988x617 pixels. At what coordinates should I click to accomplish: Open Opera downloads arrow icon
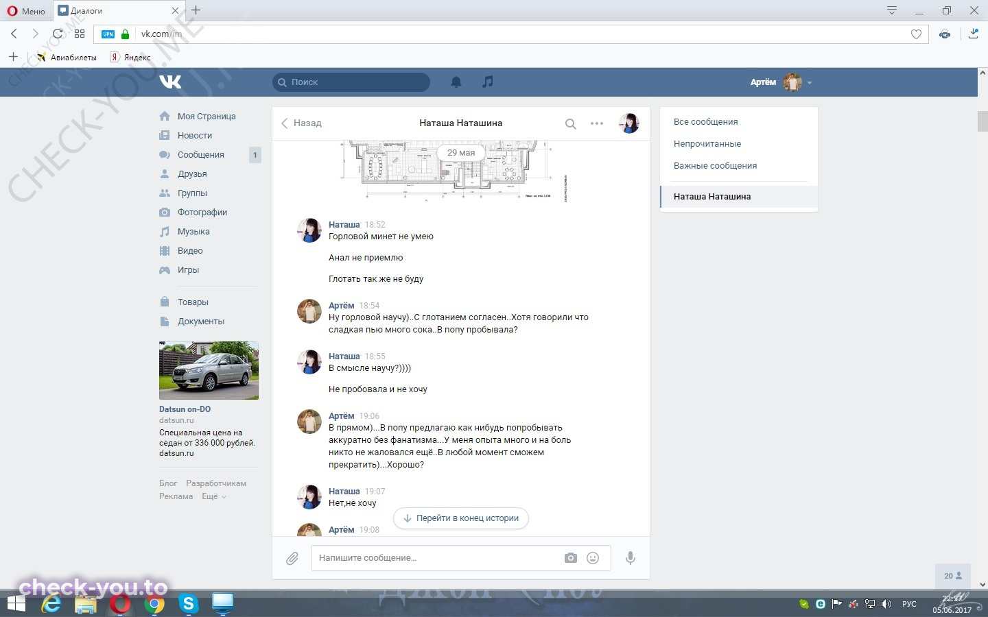(x=974, y=34)
